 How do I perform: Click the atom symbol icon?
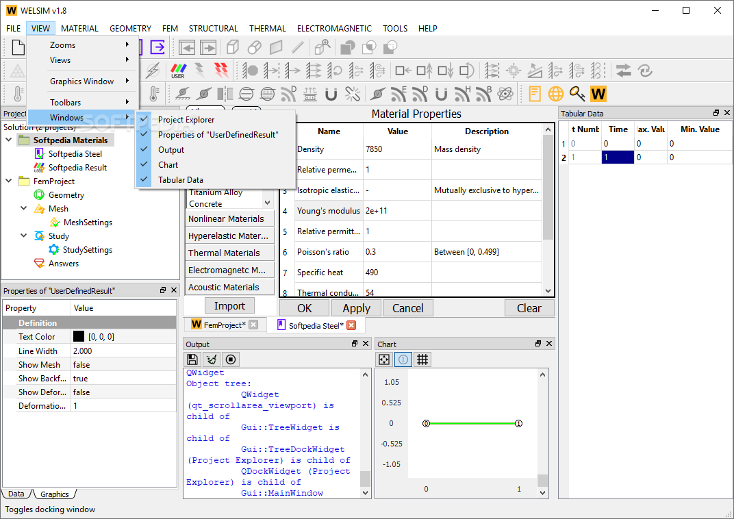(505, 94)
